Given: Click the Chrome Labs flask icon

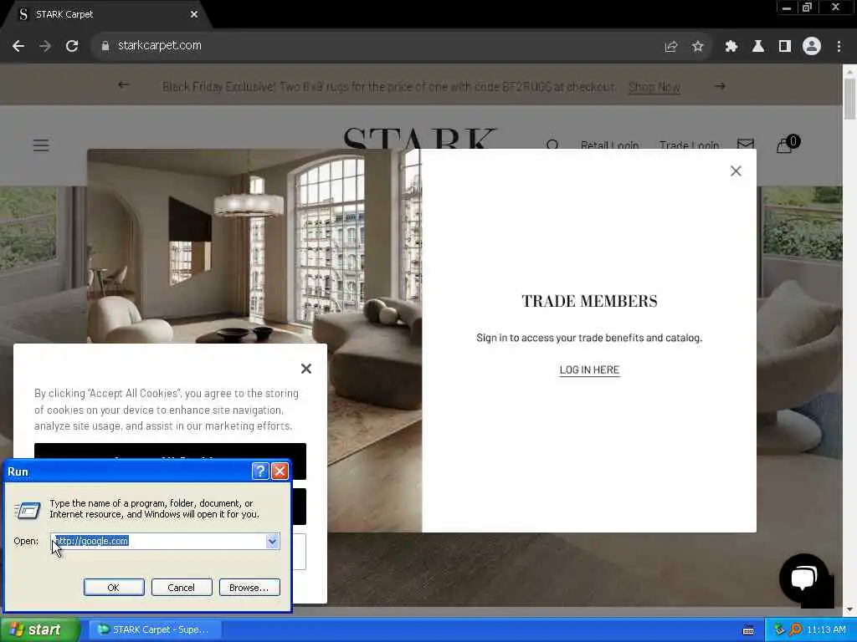Looking at the screenshot, I should 758,47.
